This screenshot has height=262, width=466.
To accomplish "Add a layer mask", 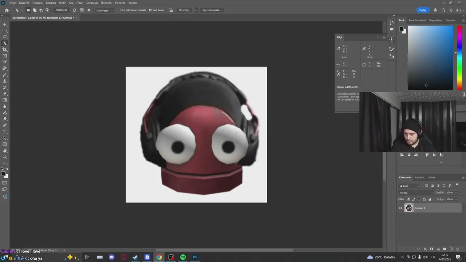I will (431, 249).
